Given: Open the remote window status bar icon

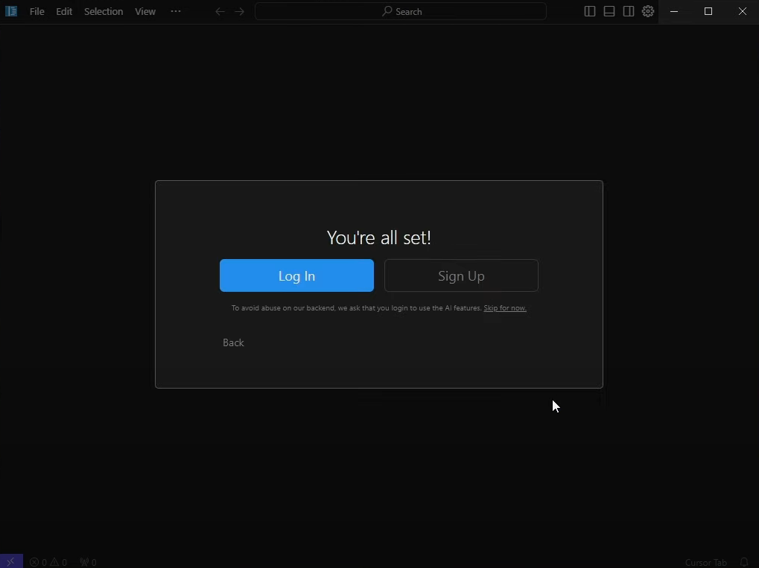Looking at the screenshot, I should point(11,562).
